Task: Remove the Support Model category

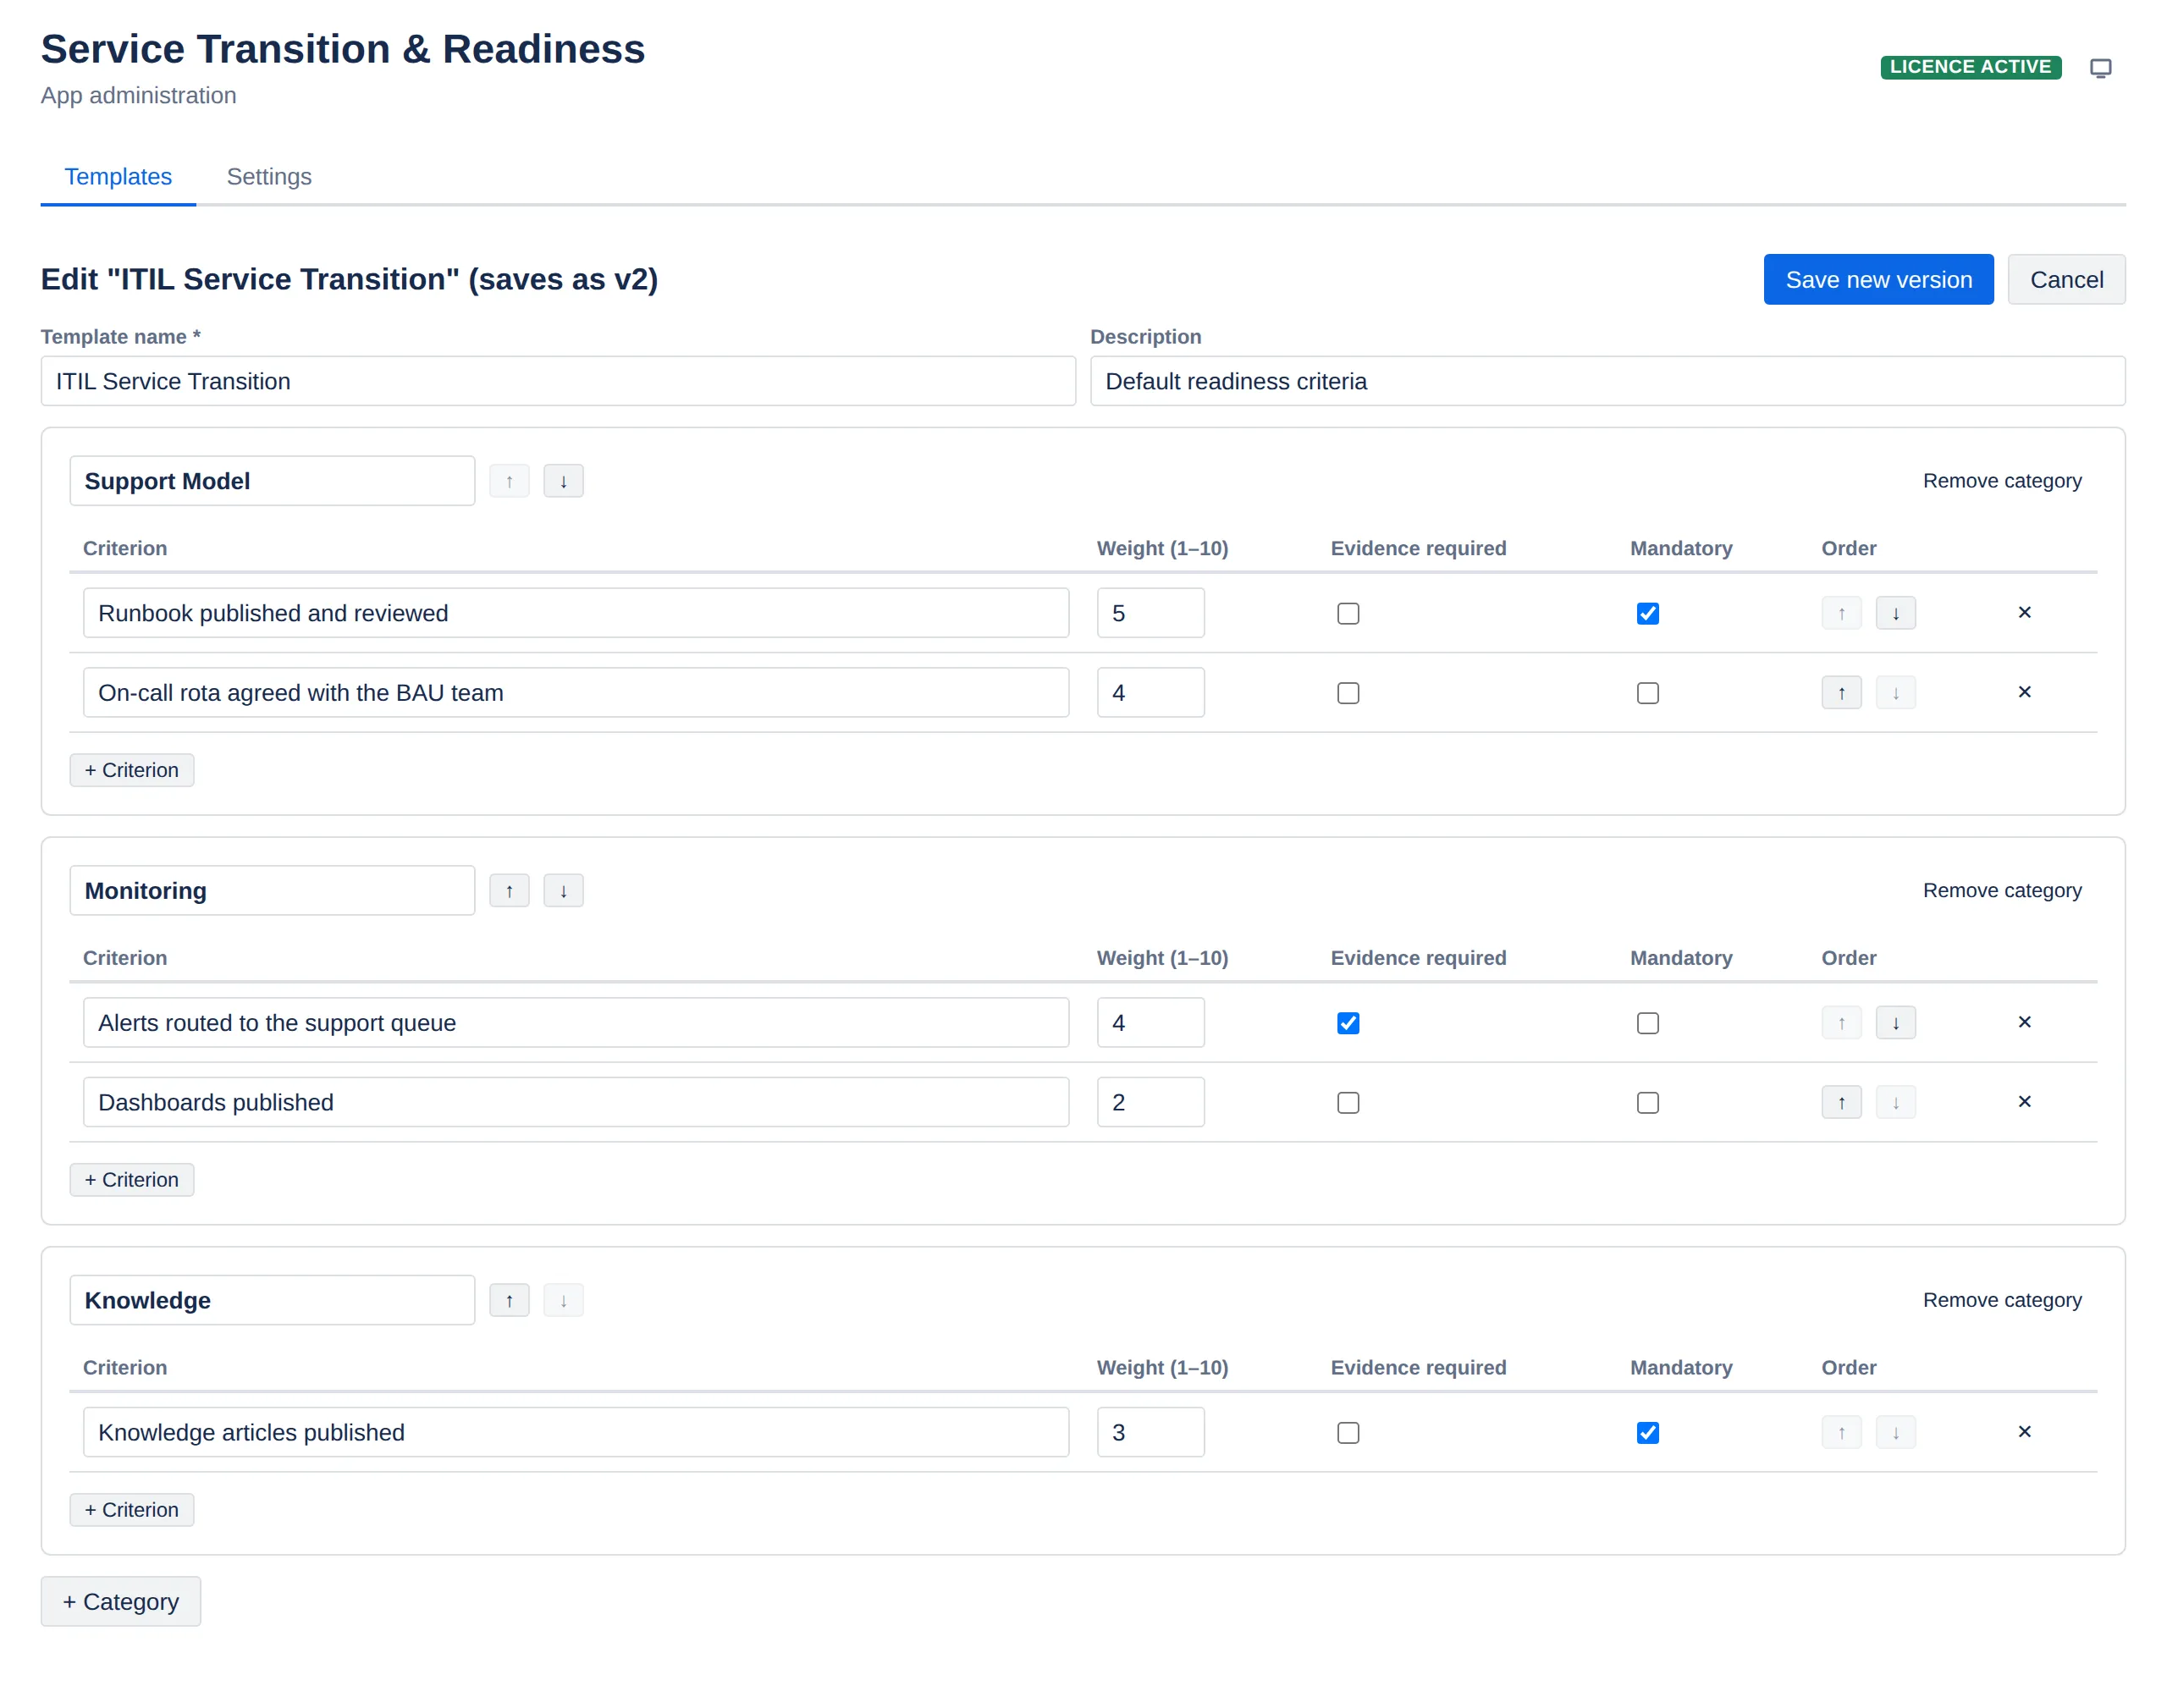Action: [x=2002, y=481]
